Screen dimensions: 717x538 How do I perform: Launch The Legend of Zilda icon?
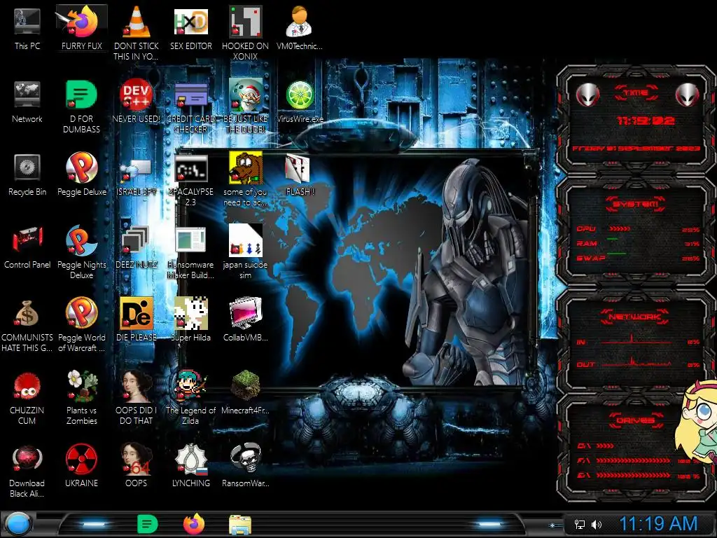point(191,386)
